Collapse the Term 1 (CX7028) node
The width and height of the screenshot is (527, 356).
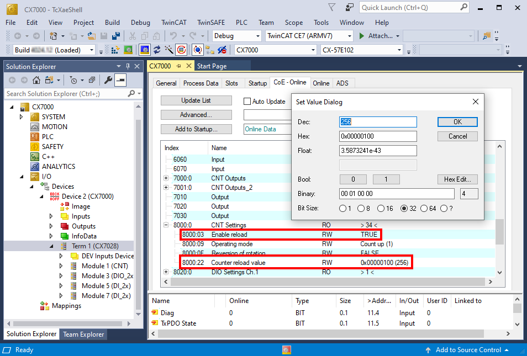pyautogui.click(x=51, y=246)
